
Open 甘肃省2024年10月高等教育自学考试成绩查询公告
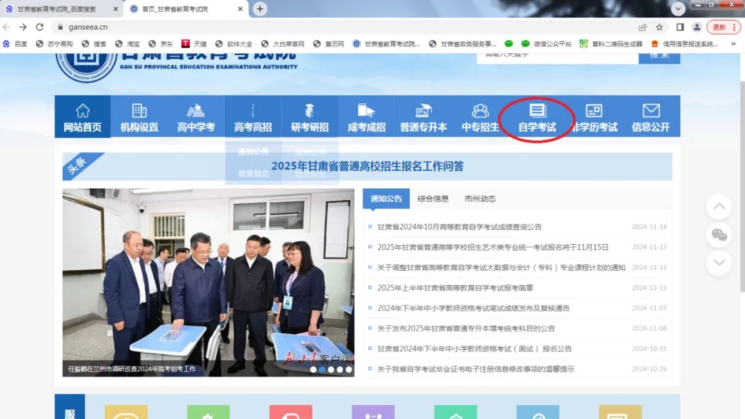point(459,227)
